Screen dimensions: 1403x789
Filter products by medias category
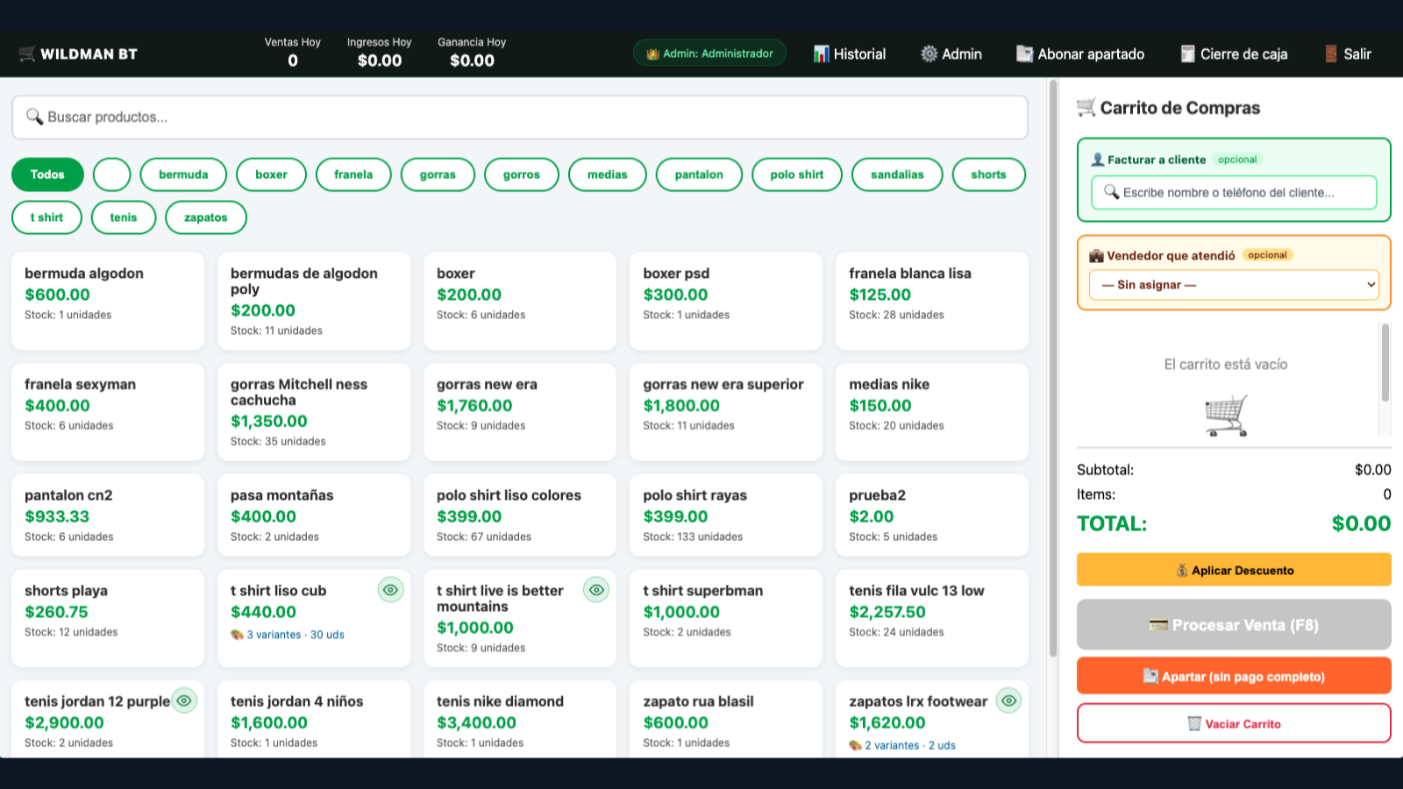click(x=608, y=174)
